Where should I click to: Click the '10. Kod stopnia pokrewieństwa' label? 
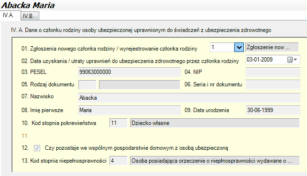pyautogui.click(x=59, y=123)
